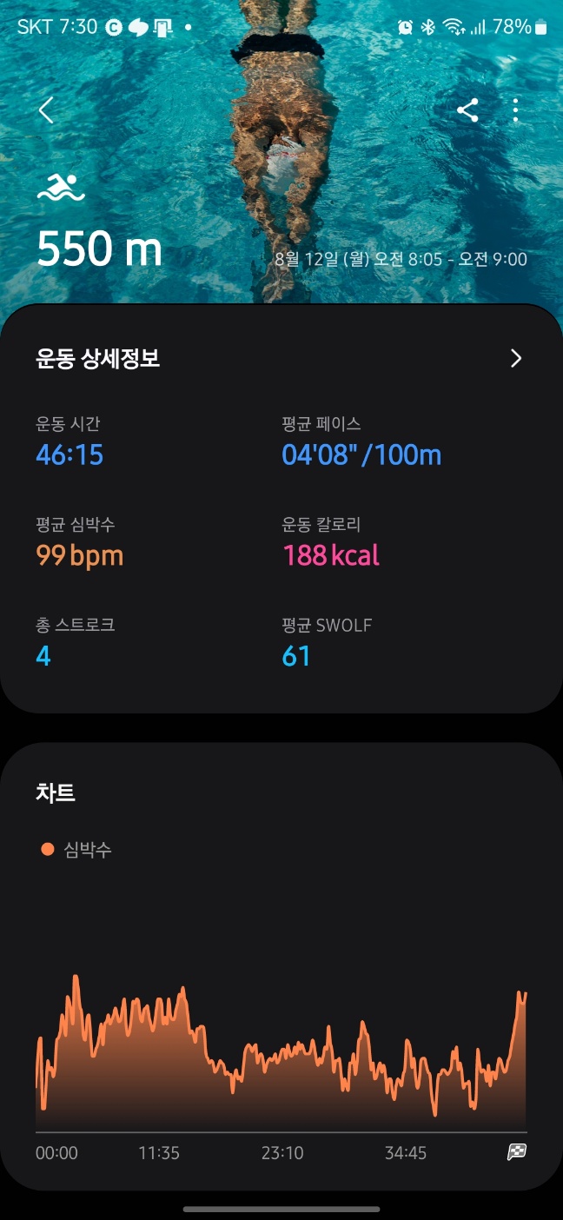
Task: Tap the more options three-dot icon
Action: point(515,109)
